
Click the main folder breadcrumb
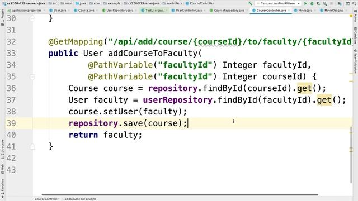[67, 3]
